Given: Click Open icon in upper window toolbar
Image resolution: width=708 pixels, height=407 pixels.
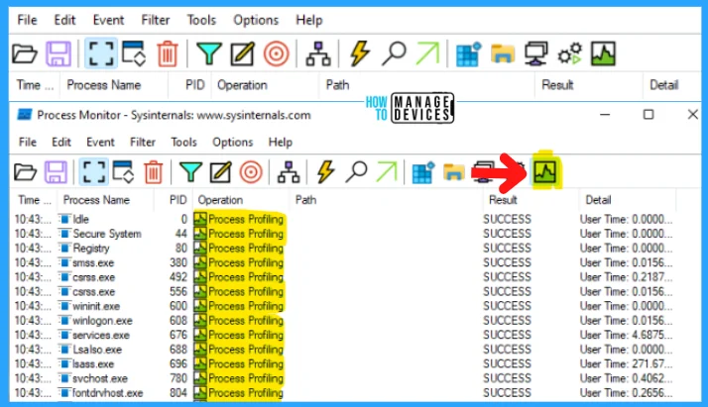Looking at the screenshot, I should point(25,53).
